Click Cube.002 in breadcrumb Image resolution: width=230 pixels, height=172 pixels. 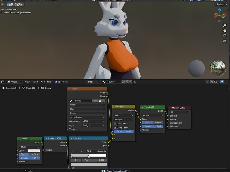click(31, 88)
